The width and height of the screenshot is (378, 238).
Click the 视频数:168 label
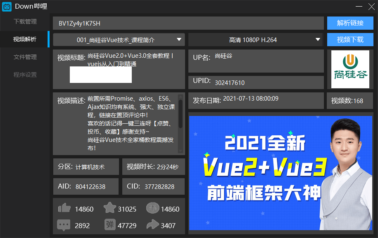click(x=347, y=101)
